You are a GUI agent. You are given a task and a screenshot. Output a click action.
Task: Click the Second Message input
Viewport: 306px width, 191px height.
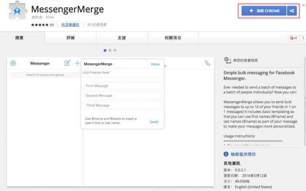(122, 95)
